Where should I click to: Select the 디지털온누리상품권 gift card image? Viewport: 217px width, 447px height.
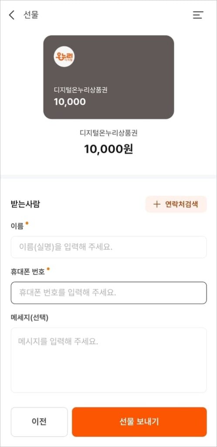tap(108, 77)
